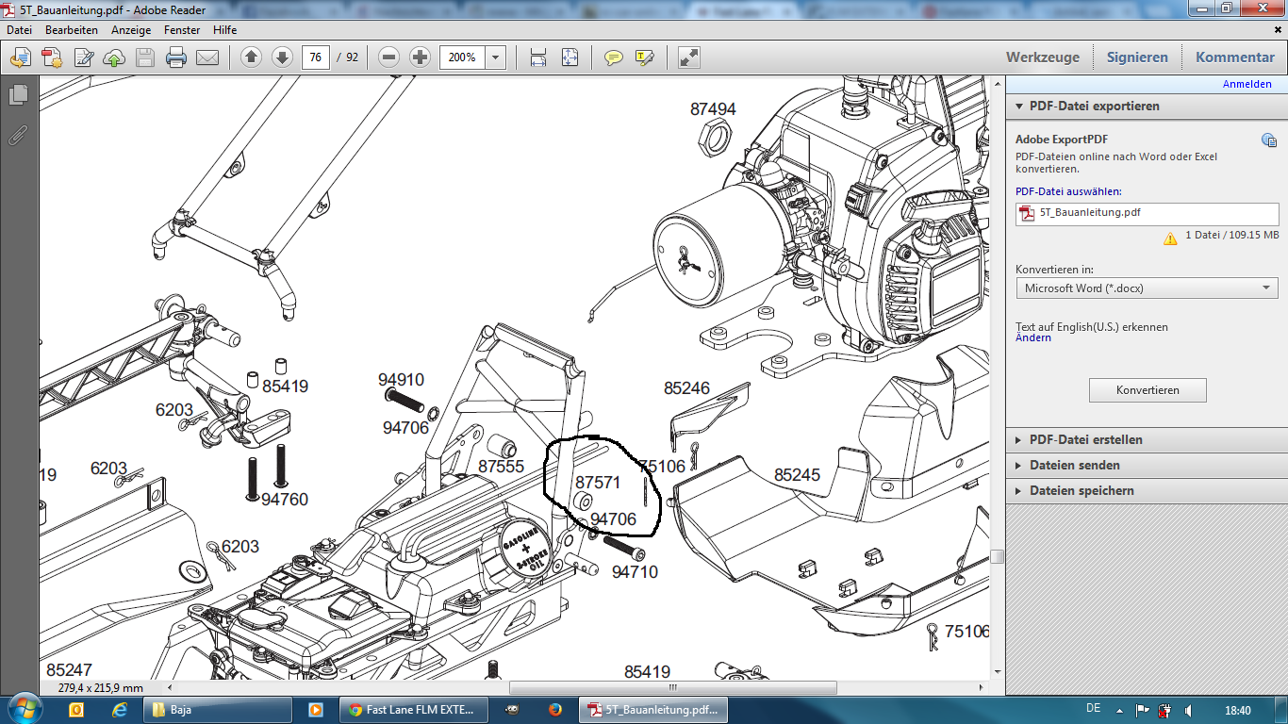Print the document using the printer icon
This screenshot has height=724, width=1288.
(x=176, y=58)
